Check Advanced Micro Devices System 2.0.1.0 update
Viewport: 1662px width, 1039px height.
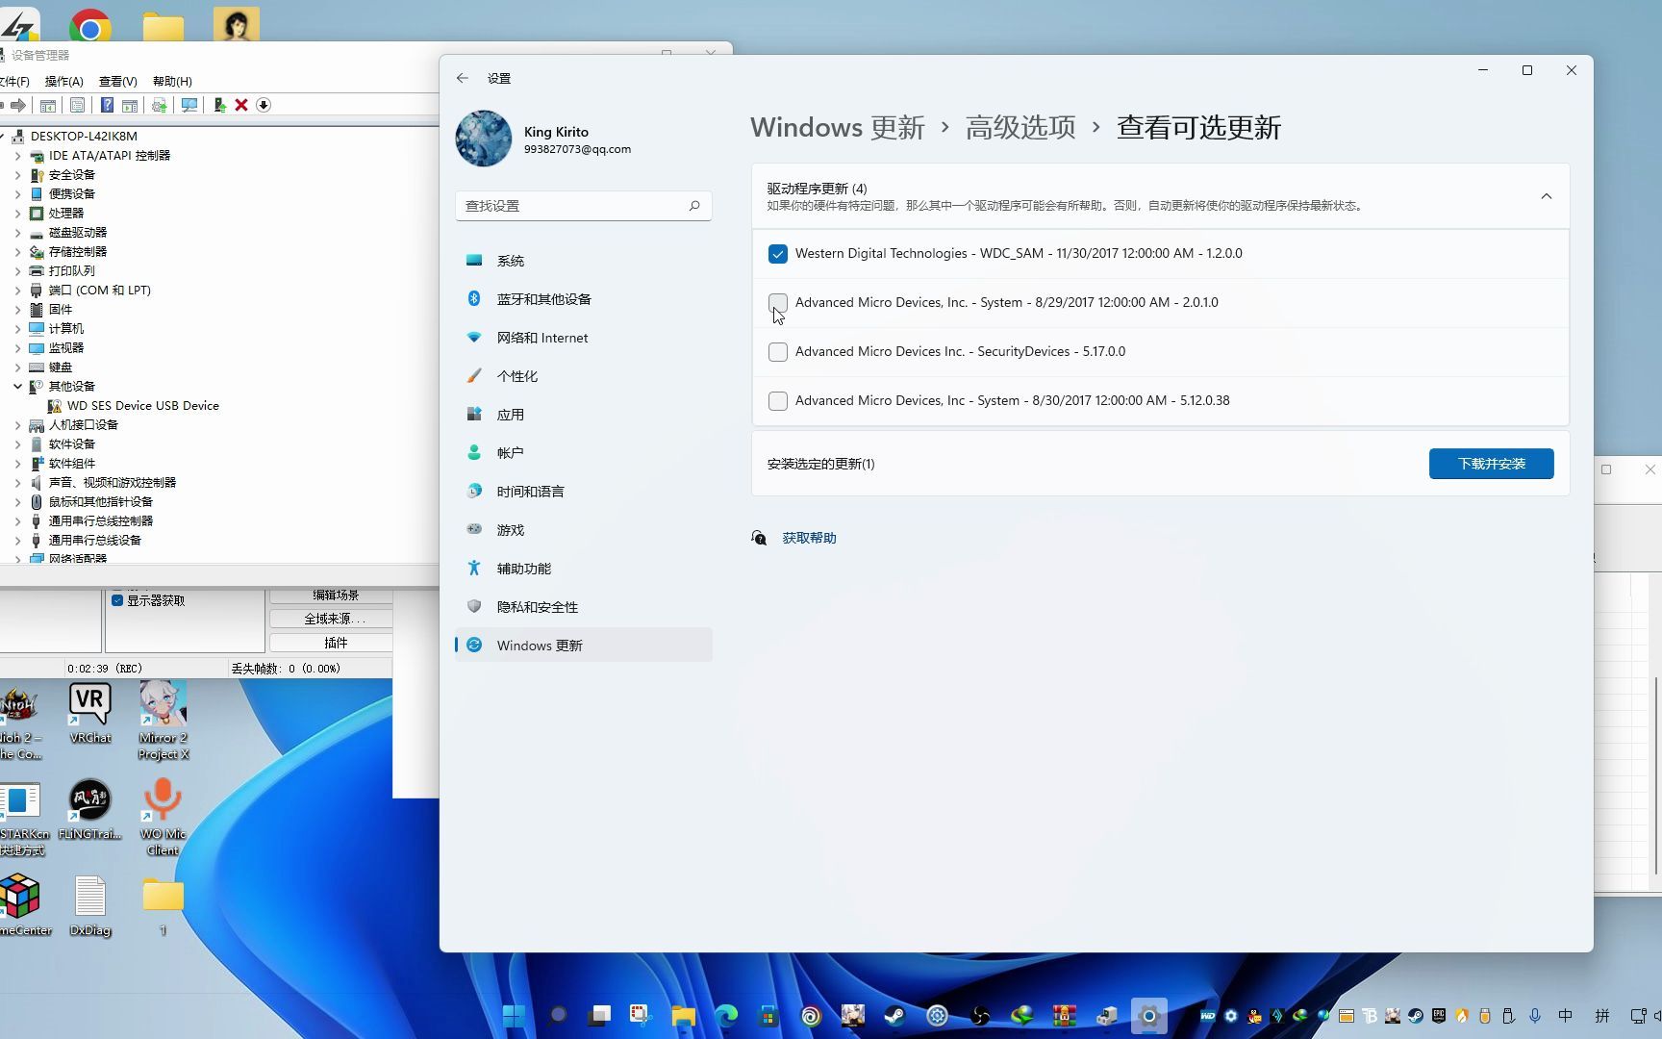tap(778, 303)
